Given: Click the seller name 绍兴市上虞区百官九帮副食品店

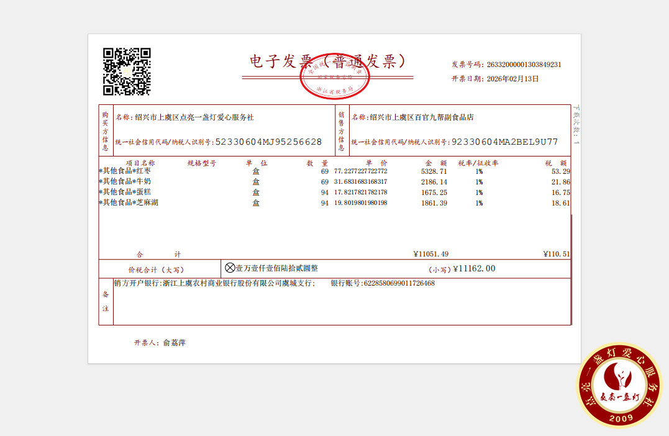Looking at the screenshot, I should click(421, 117).
